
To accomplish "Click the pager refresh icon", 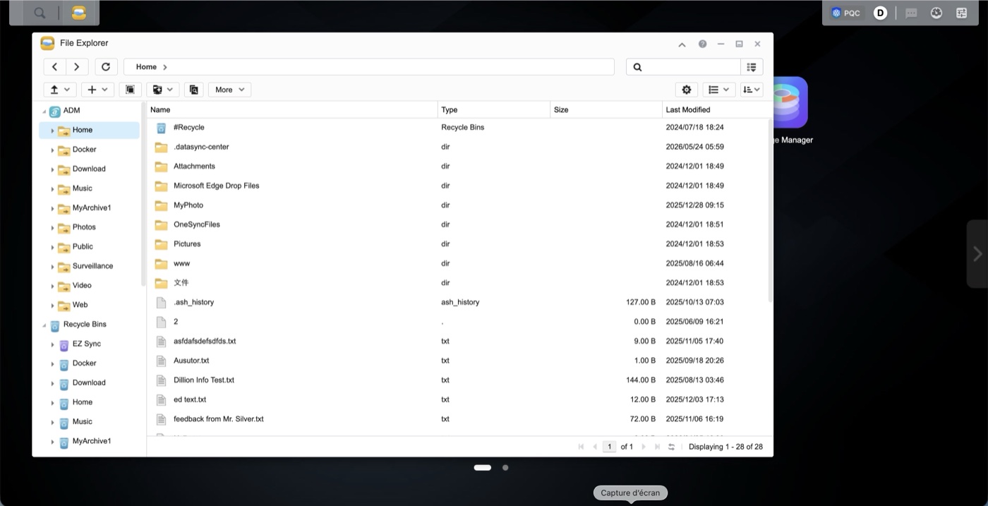I will click(x=672, y=447).
